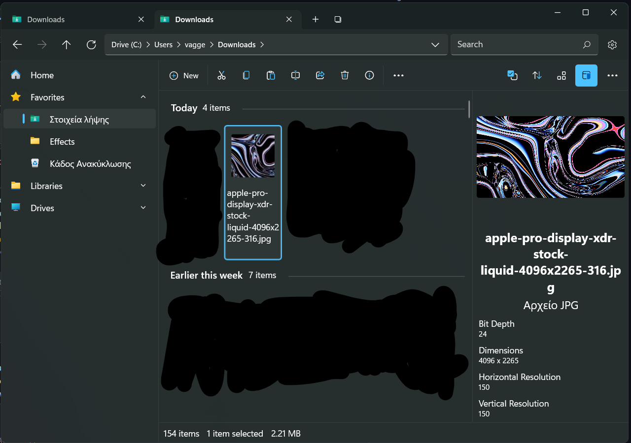Cut the selected file with scissors icon

[x=221, y=75]
